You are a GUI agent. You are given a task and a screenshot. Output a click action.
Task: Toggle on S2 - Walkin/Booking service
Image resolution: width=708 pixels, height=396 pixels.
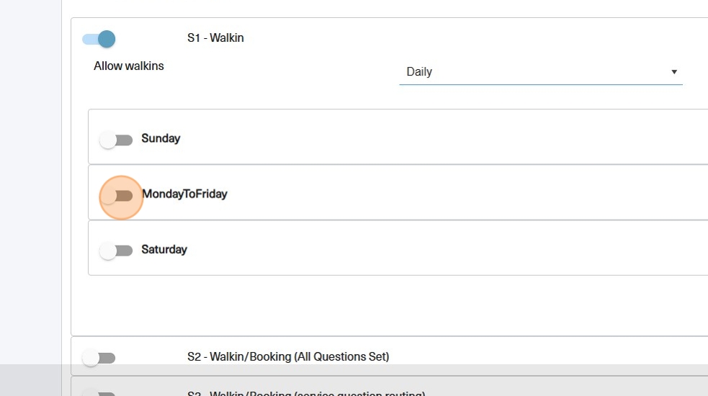tap(99, 357)
